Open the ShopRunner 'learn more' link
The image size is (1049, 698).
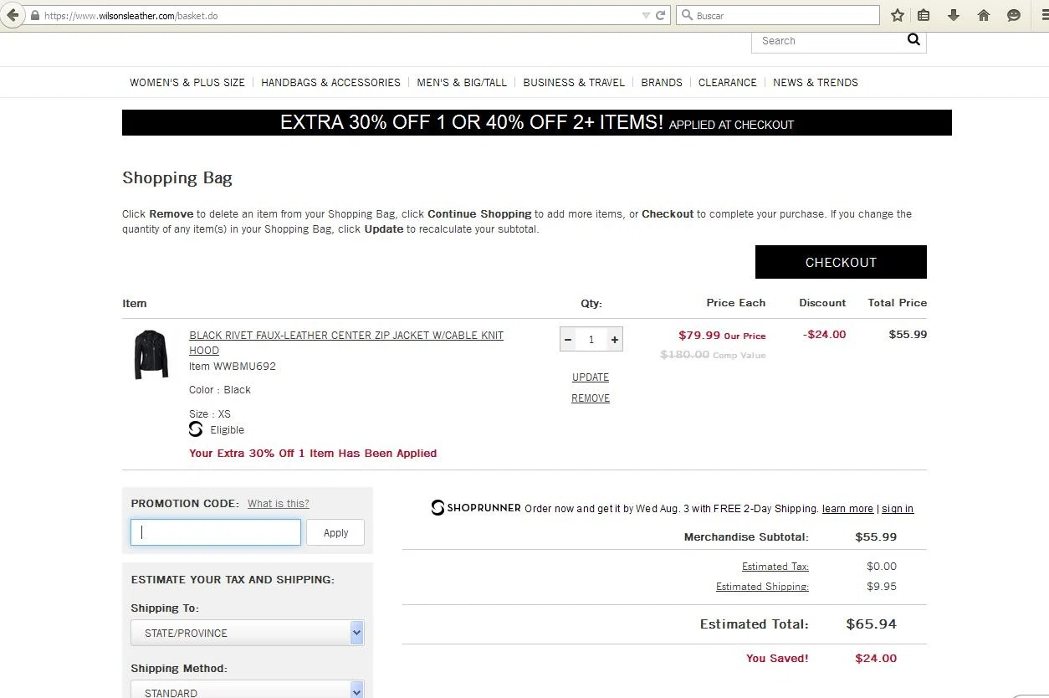point(847,509)
